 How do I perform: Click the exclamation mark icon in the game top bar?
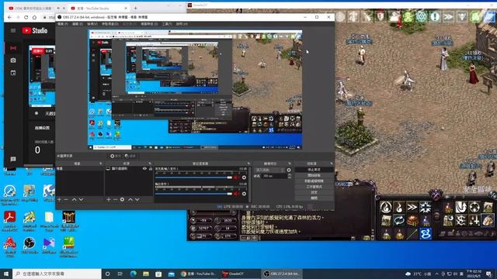[x=435, y=16]
